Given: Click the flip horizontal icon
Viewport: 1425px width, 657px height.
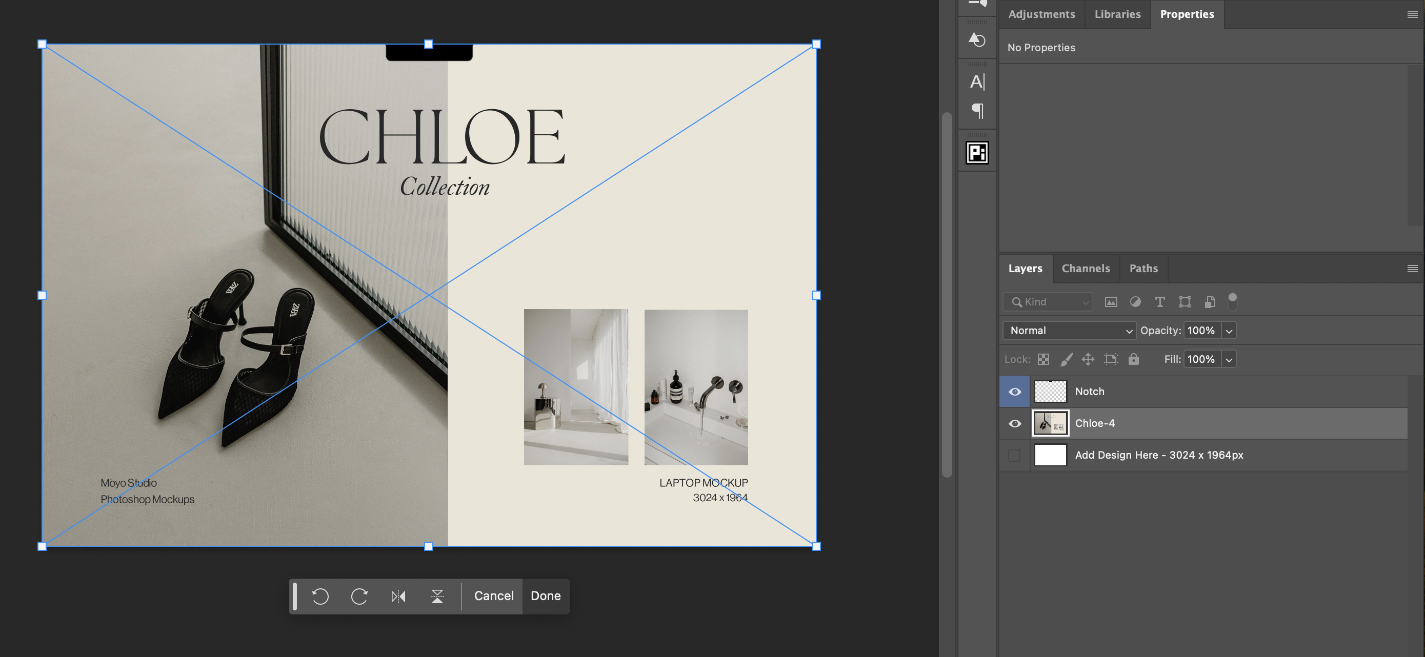Looking at the screenshot, I should 398,596.
